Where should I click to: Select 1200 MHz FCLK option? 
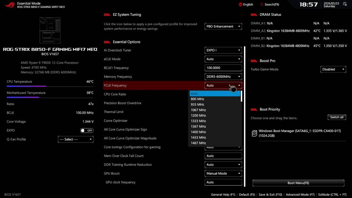(215, 115)
